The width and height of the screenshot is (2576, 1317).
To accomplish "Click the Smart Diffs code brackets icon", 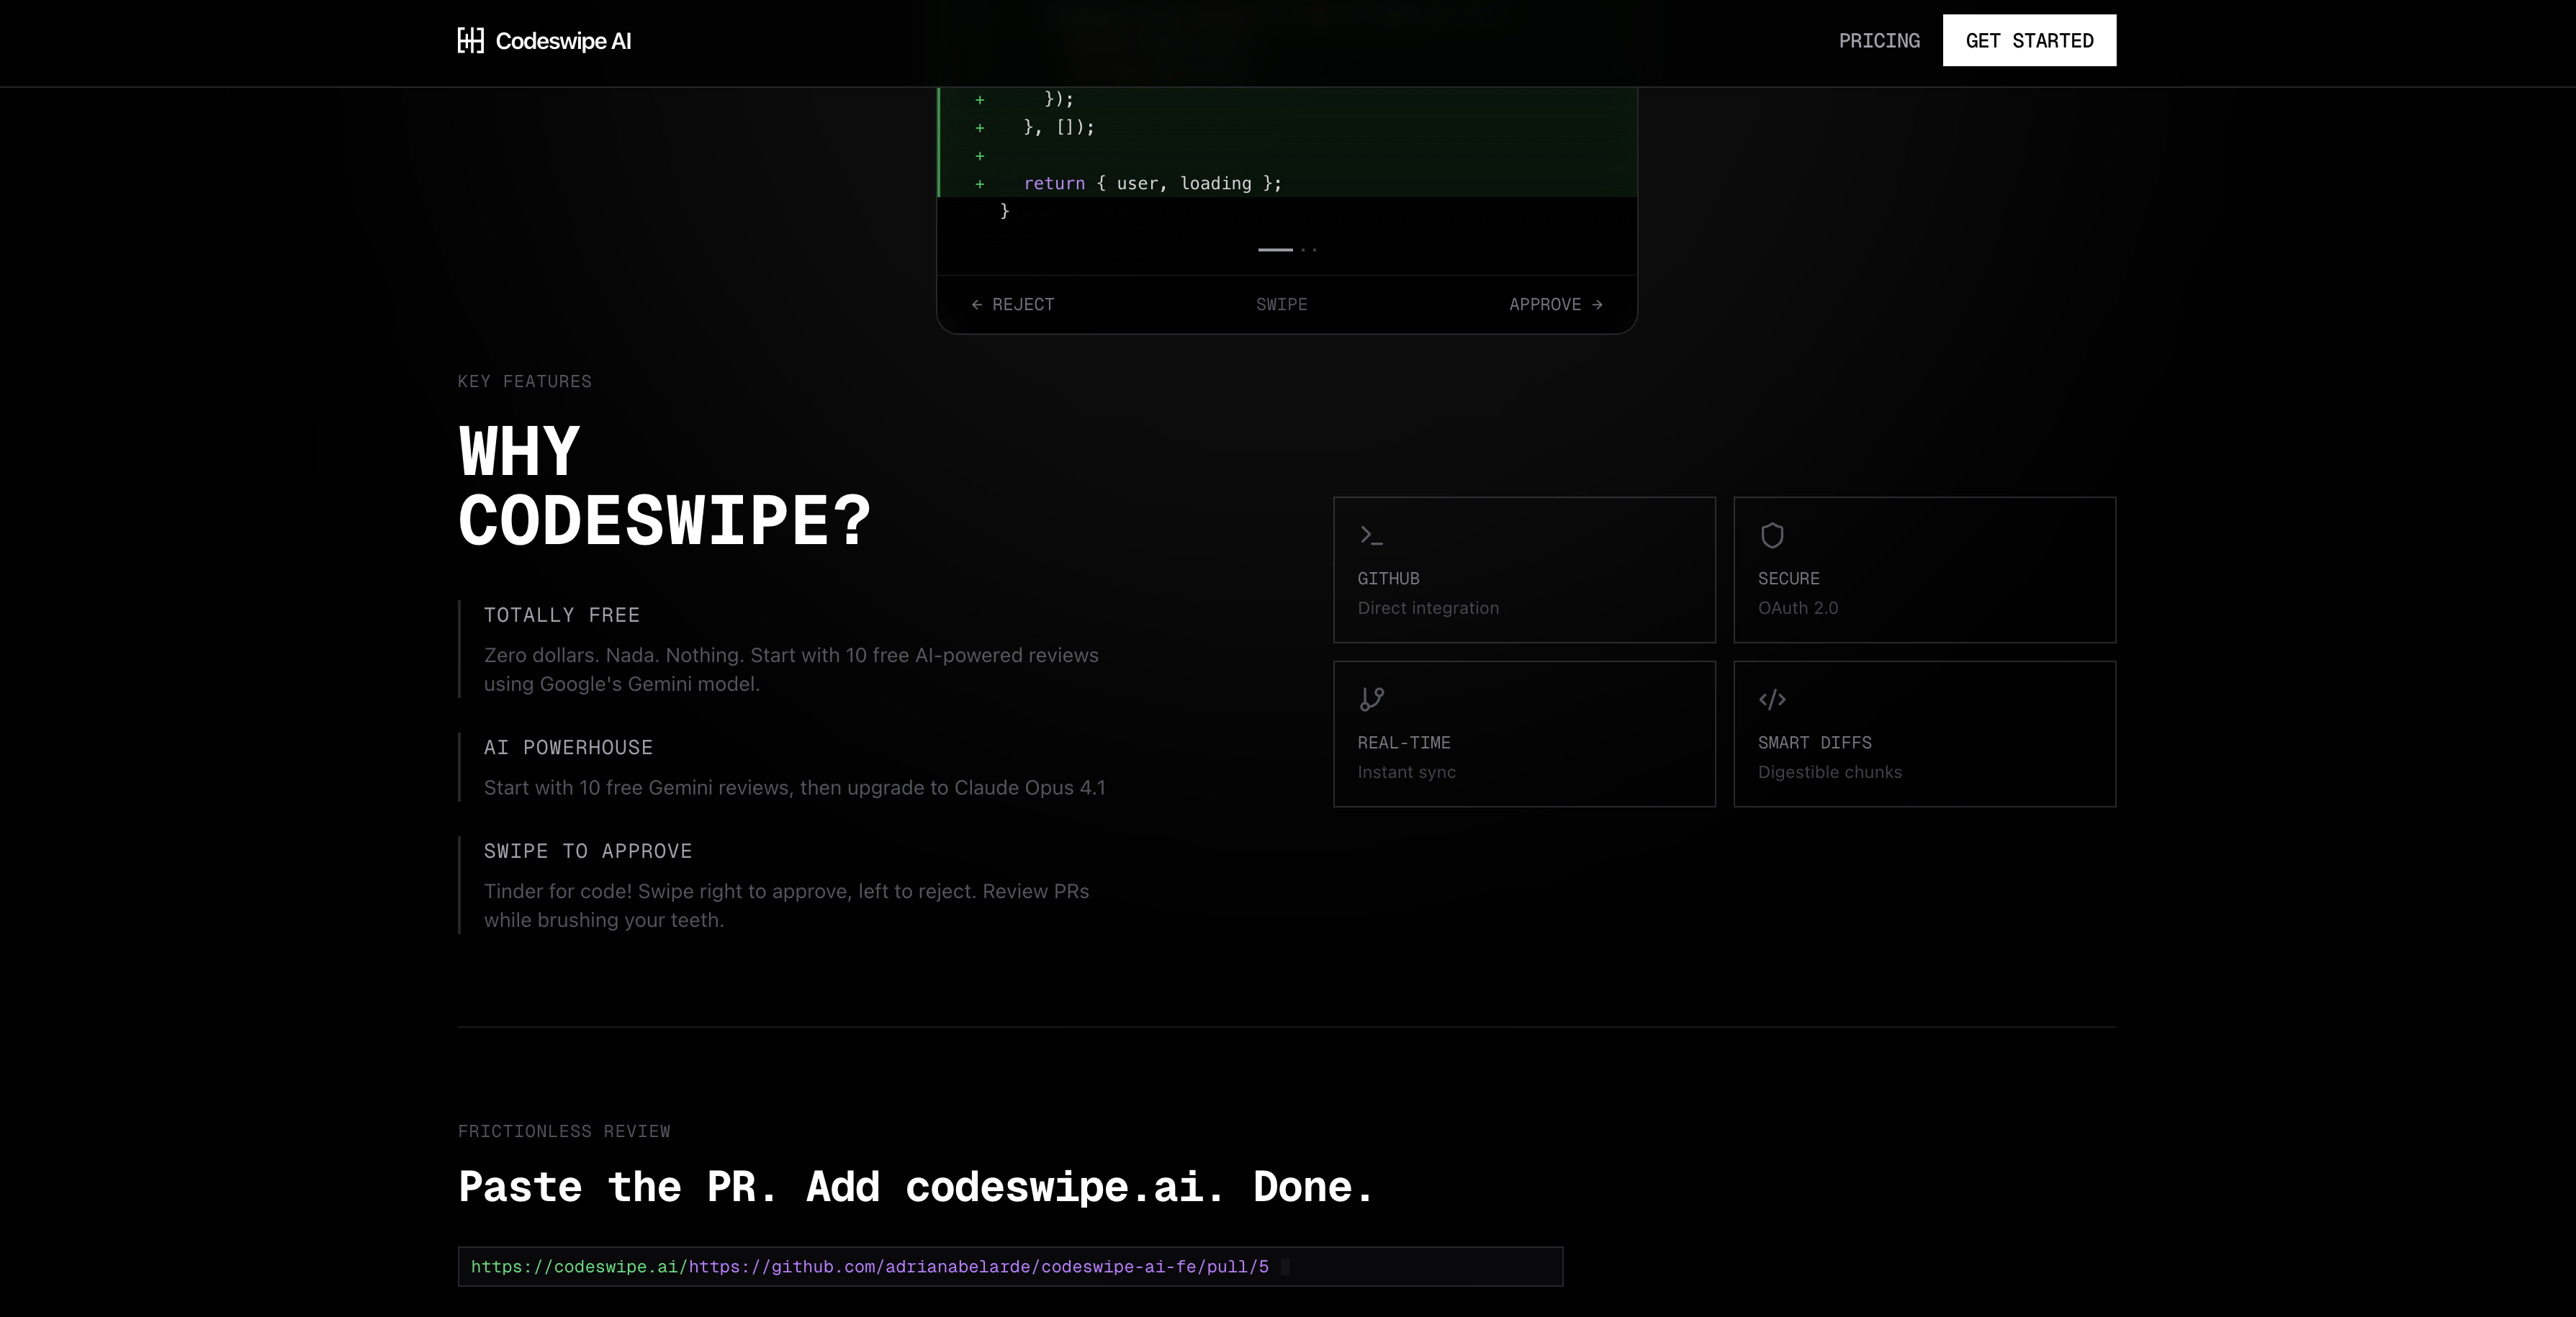I will pyautogui.click(x=1772, y=700).
